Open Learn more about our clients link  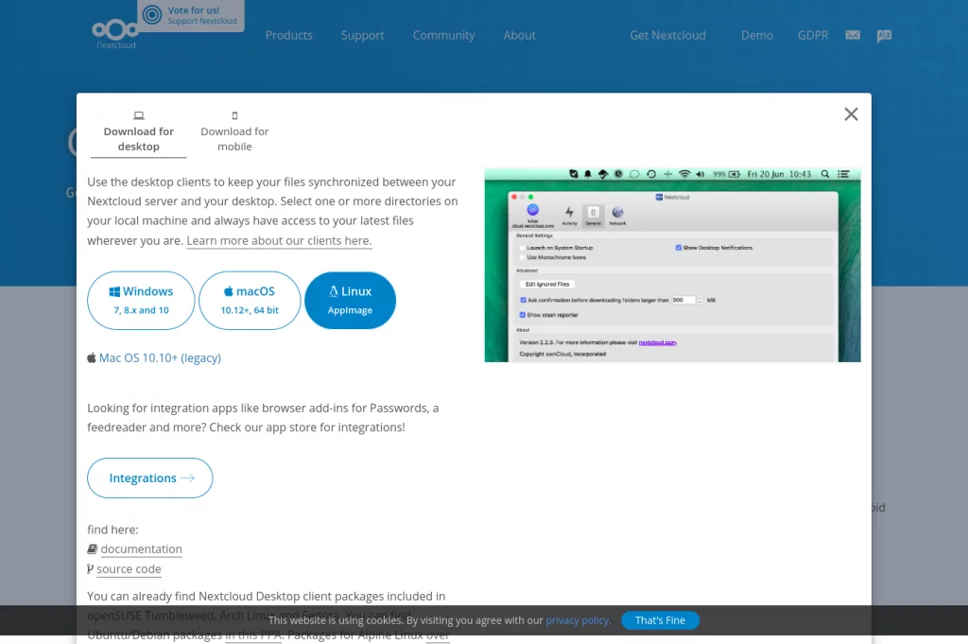279,241
